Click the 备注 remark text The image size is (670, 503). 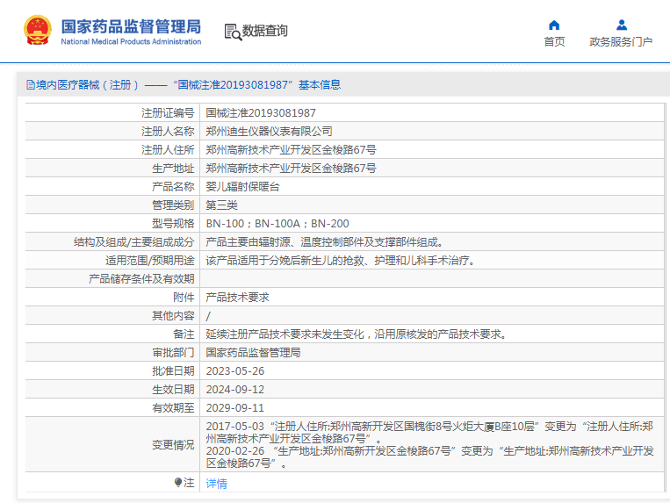click(x=357, y=334)
